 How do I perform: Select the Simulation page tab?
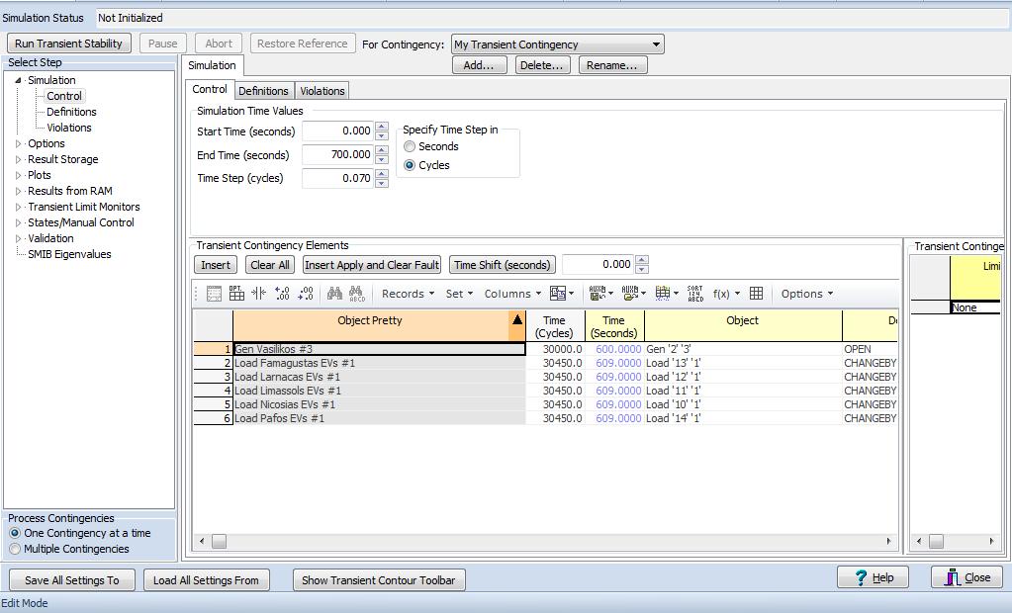pos(212,65)
